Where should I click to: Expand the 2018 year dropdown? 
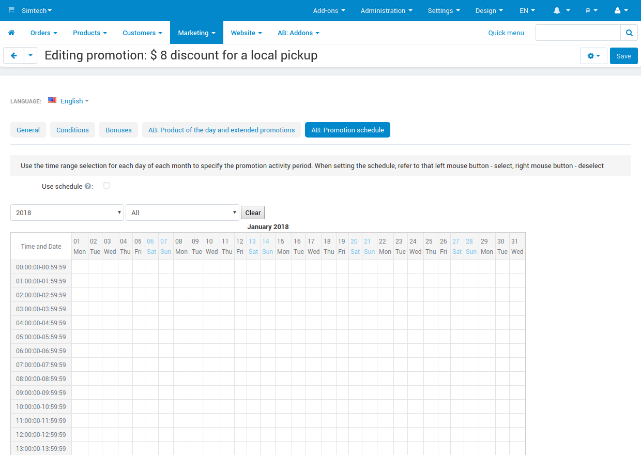coord(67,213)
